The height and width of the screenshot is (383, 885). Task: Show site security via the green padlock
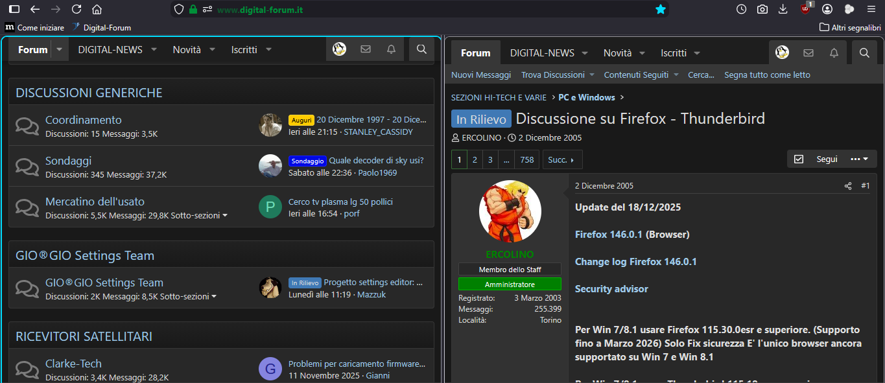[x=193, y=10]
